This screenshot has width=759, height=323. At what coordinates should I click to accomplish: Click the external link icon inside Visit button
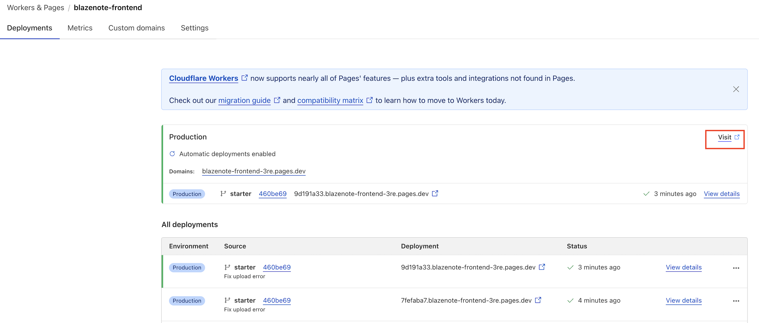point(737,137)
